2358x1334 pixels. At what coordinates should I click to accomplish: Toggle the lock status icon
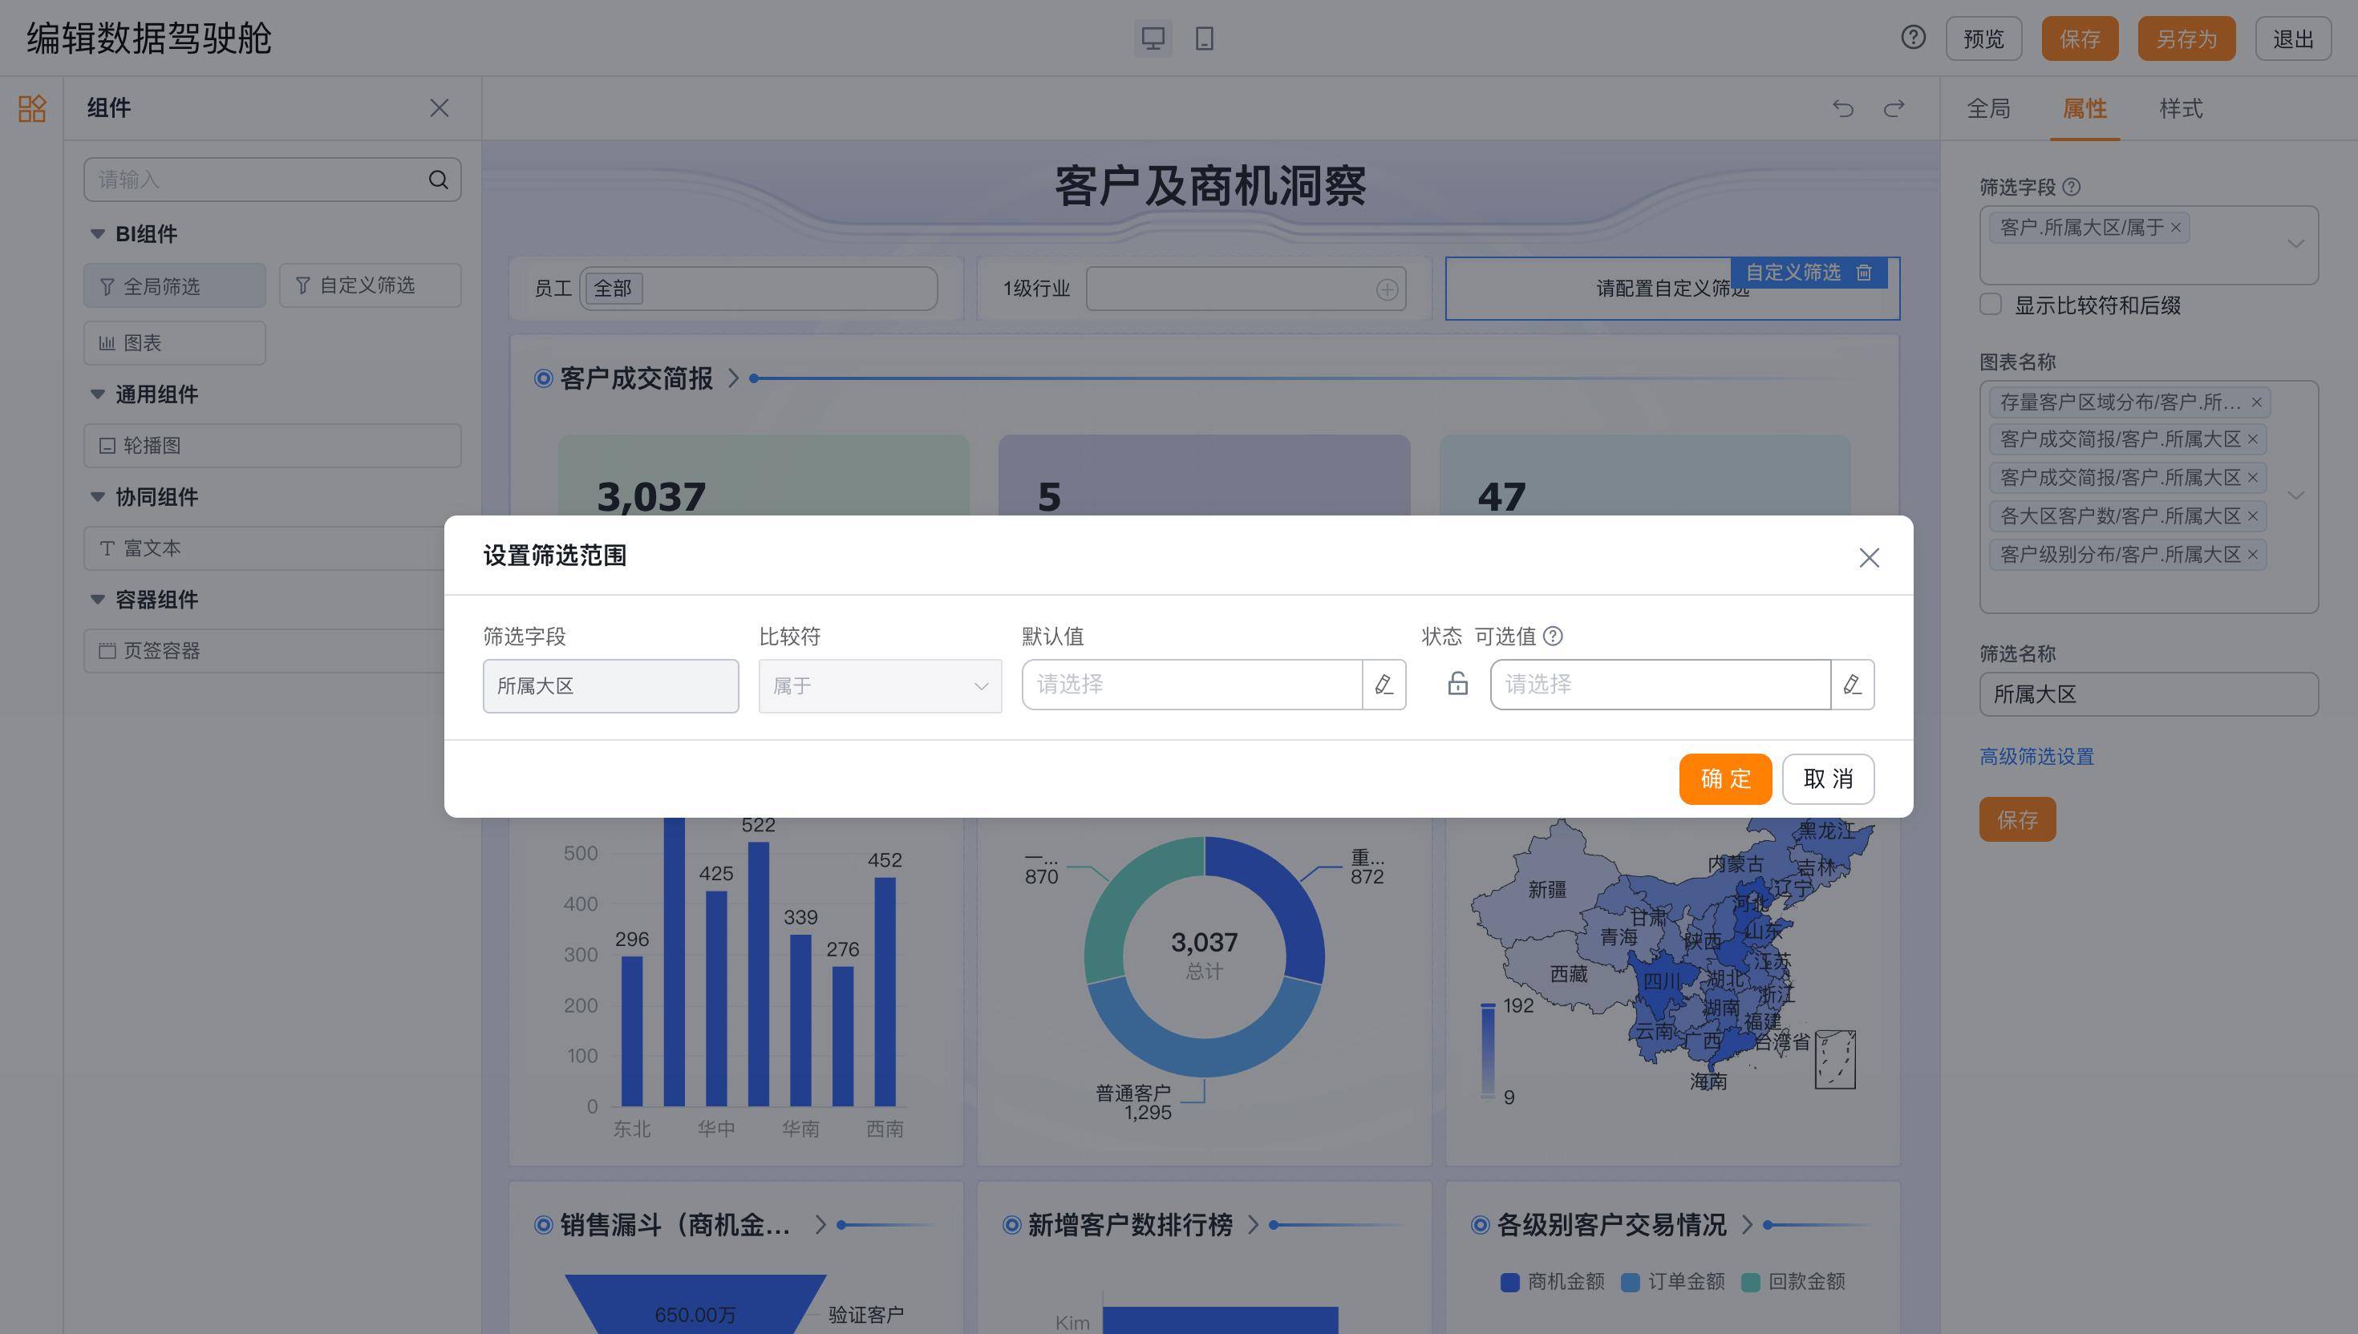[1458, 684]
